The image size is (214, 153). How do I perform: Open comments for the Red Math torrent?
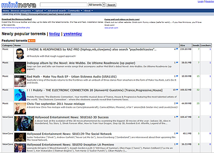177,76
